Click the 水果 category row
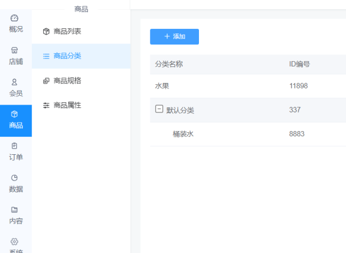 coord(162,86)
